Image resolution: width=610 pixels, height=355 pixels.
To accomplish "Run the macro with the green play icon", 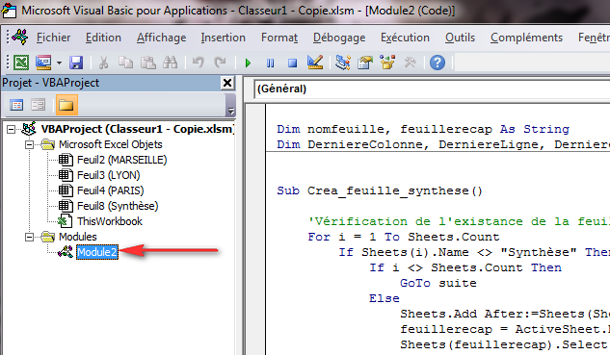I will click(248, 63).
